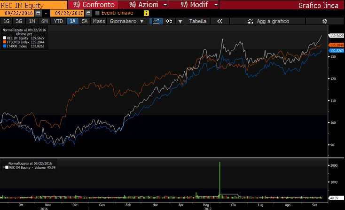This screenshot has height=210, width=345.
Task: Expand chart type dropdown arrow
Action: (180, 22)
